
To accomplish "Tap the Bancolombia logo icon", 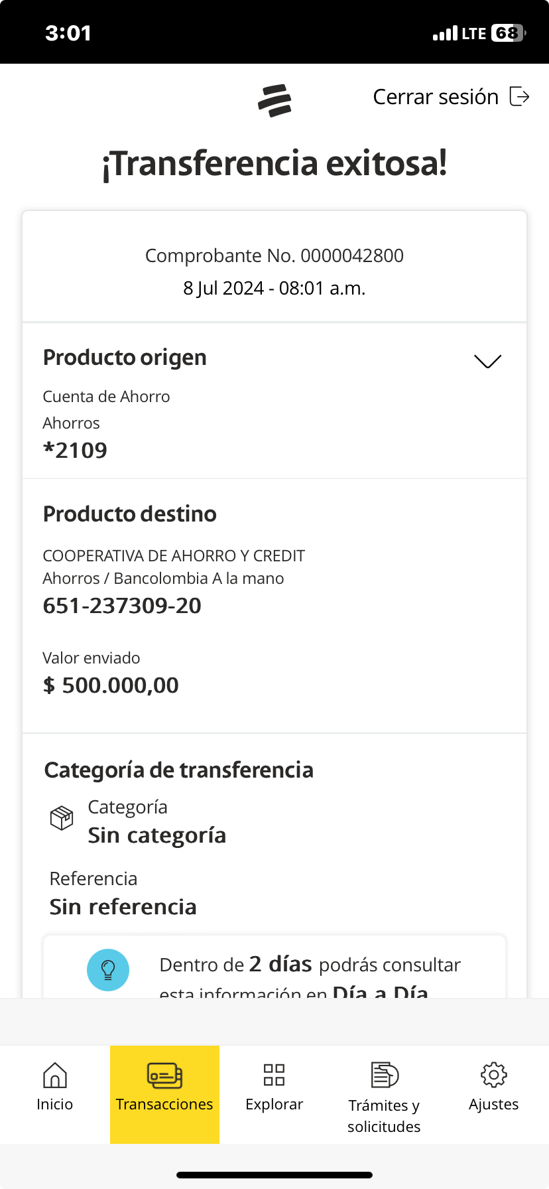I will 274,100.
